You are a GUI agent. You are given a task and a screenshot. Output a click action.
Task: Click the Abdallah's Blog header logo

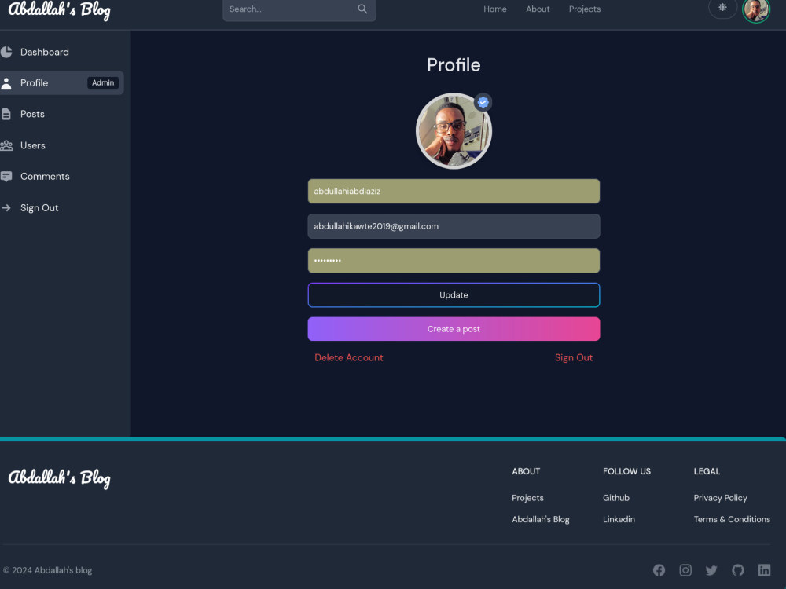click(x=59, y=10)
